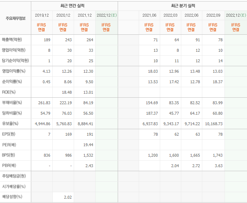This screenshot has width=247, height=203.
Task: Click the 2022.06 quarterly column header
Action: pyautogui.click(x=191, y=15)
